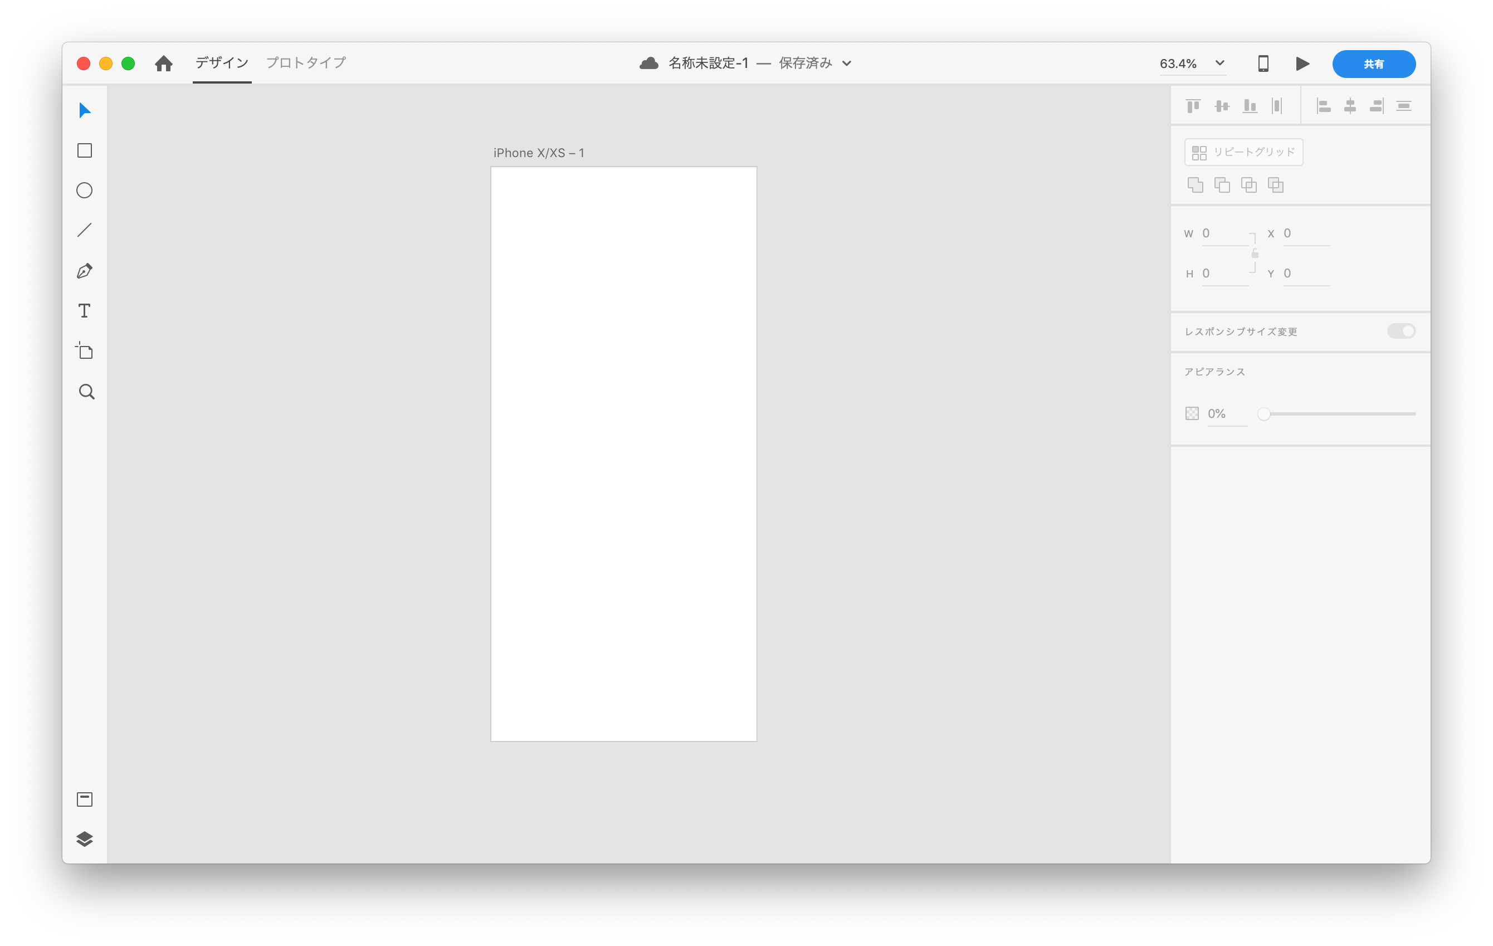1493x946 pixels.
Task: Click the Y position input field
Action: (1306, 274)
